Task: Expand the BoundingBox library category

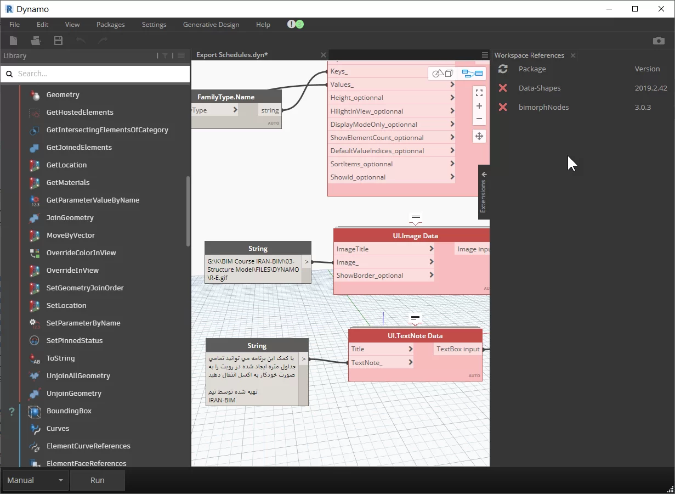Action: pyautogui.click(x=69, y=411)
